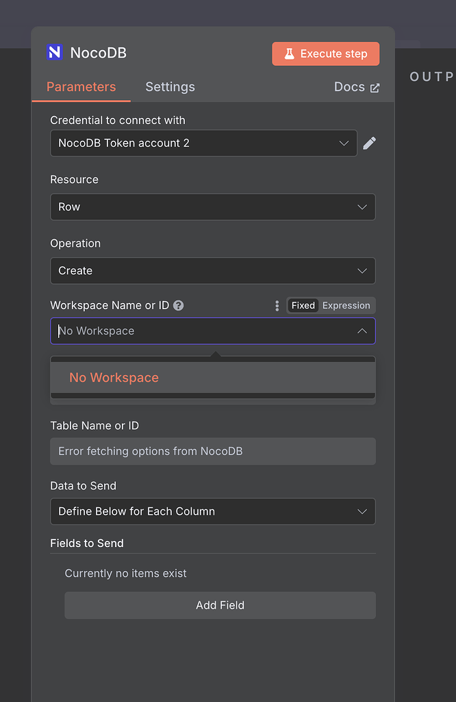
Task: Click the NocoDB Token account 2 credential selector
Action: tap(203, 143)
